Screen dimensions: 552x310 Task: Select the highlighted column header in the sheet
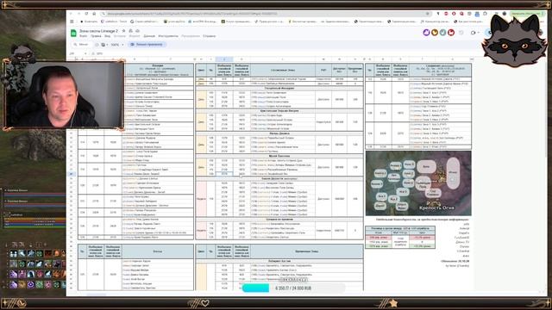coord(224,59)
